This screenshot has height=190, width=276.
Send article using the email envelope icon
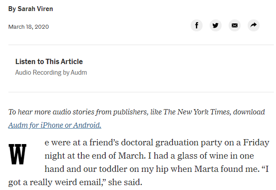point(234,26)
